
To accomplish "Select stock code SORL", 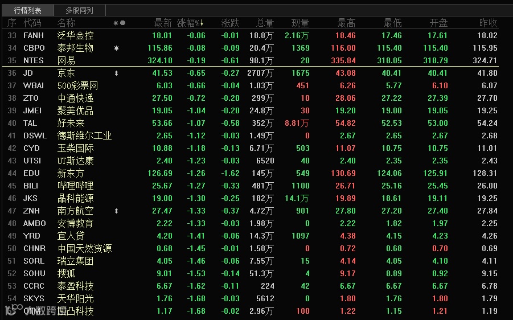I will click(x=34, y=261).
